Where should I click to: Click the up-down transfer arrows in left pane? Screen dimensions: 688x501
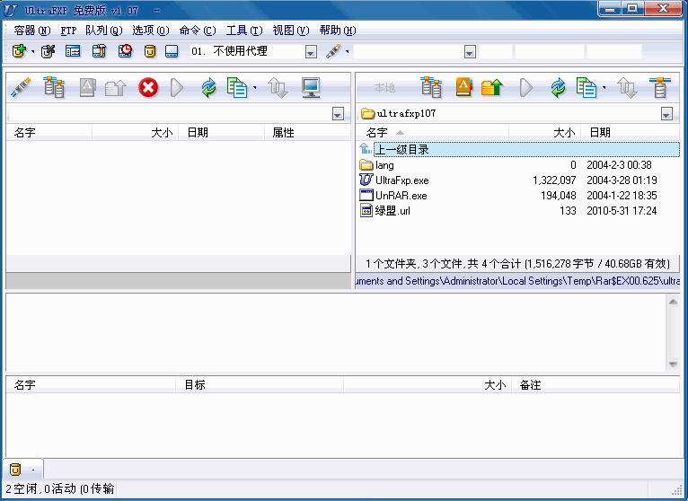[x=278, y=87]
